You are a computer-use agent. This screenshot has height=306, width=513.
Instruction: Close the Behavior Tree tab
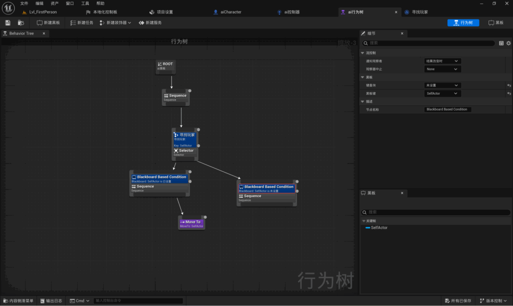[x=44, y=33]
